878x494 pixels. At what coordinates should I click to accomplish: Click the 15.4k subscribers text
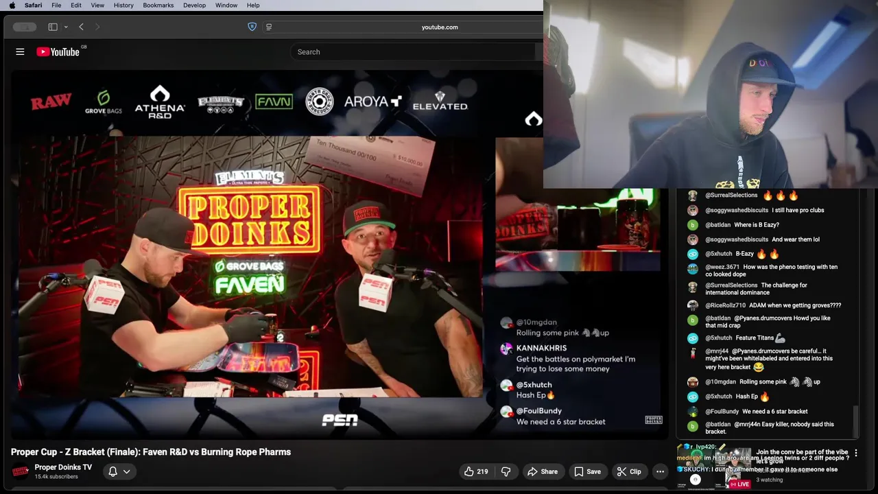click(x=56, y=477)
